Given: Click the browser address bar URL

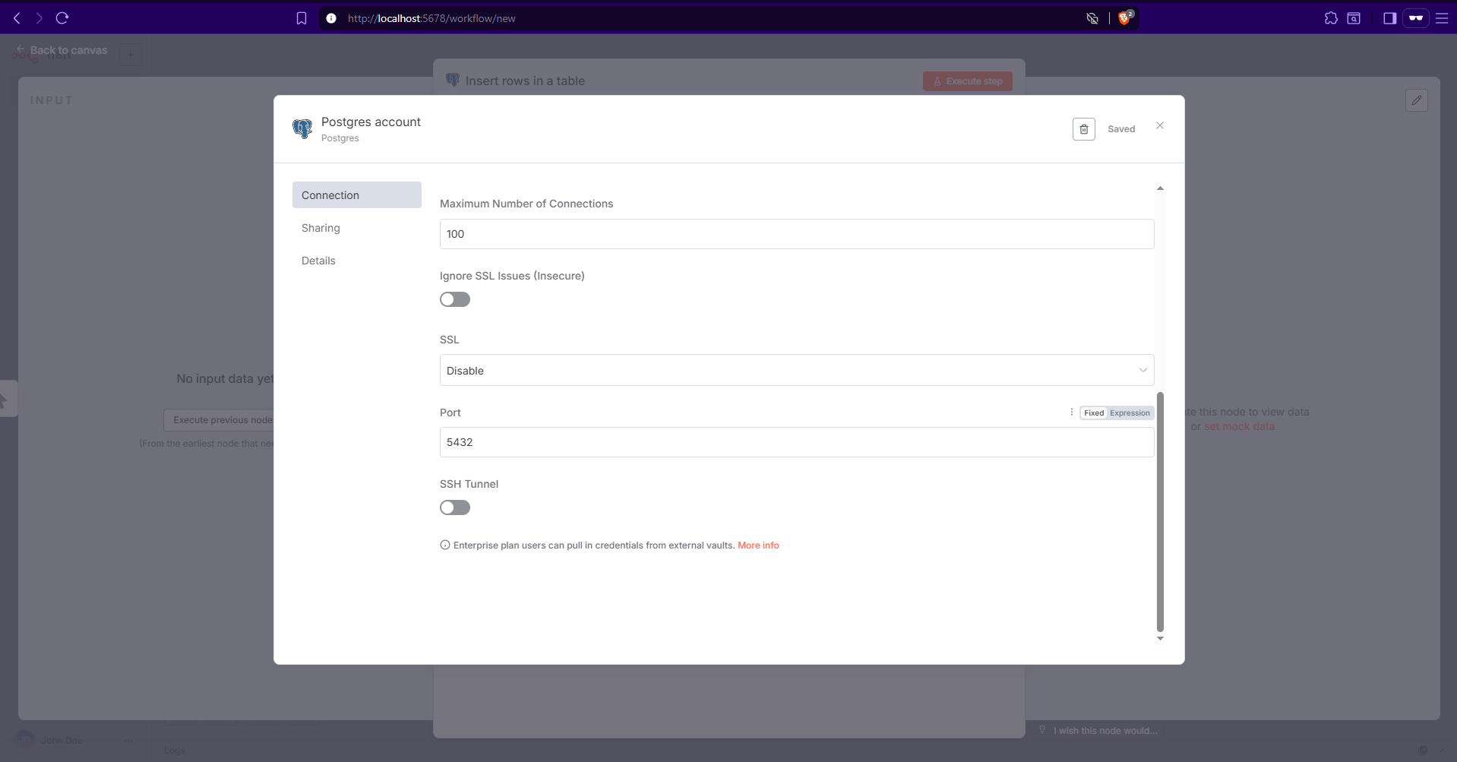Looking at the screenshot, I should (431, 18).
